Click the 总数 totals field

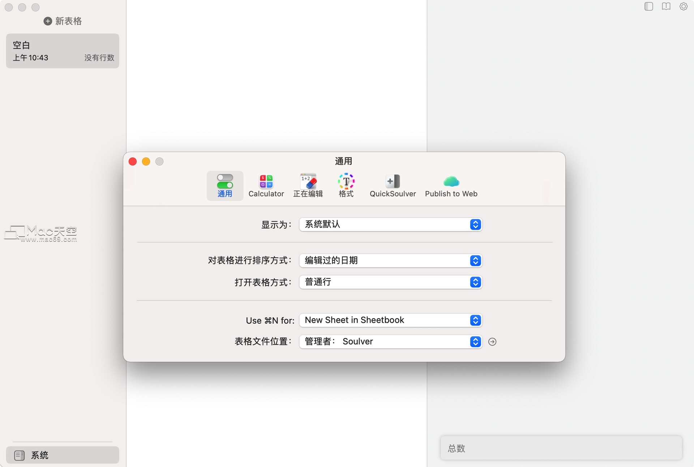click(x=561, y=448)
